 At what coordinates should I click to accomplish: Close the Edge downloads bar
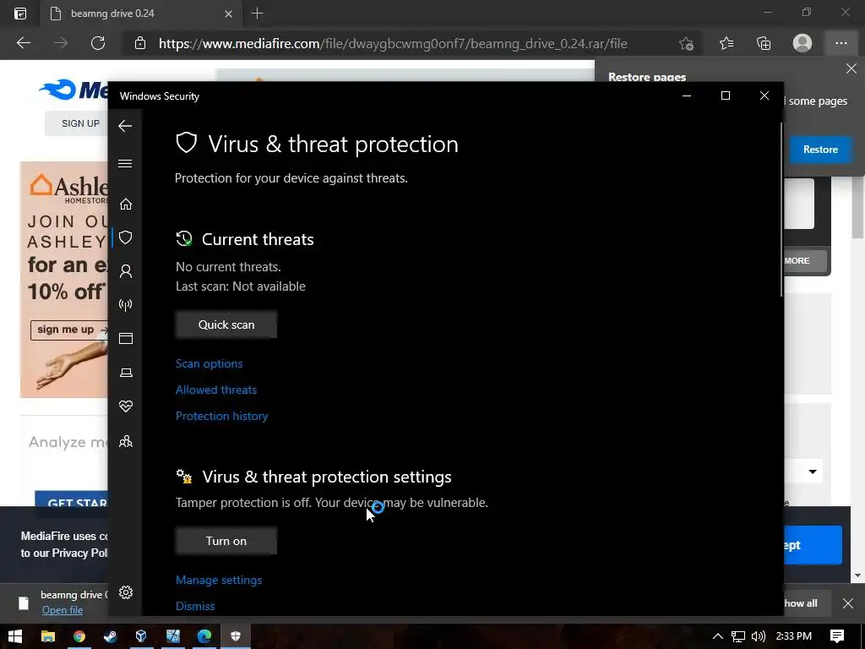pos(848,603)
